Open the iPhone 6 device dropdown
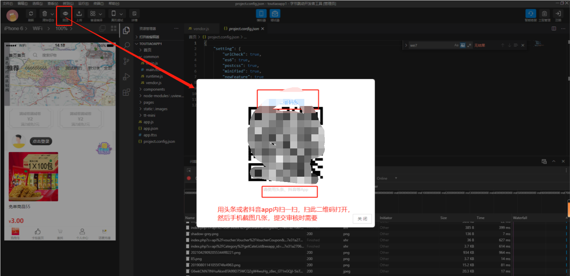The image size is (570, 276). pos(16,28)
